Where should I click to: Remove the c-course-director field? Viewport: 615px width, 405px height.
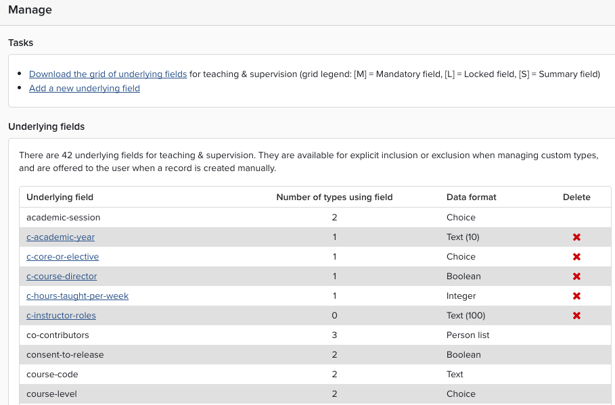point(576,277)
